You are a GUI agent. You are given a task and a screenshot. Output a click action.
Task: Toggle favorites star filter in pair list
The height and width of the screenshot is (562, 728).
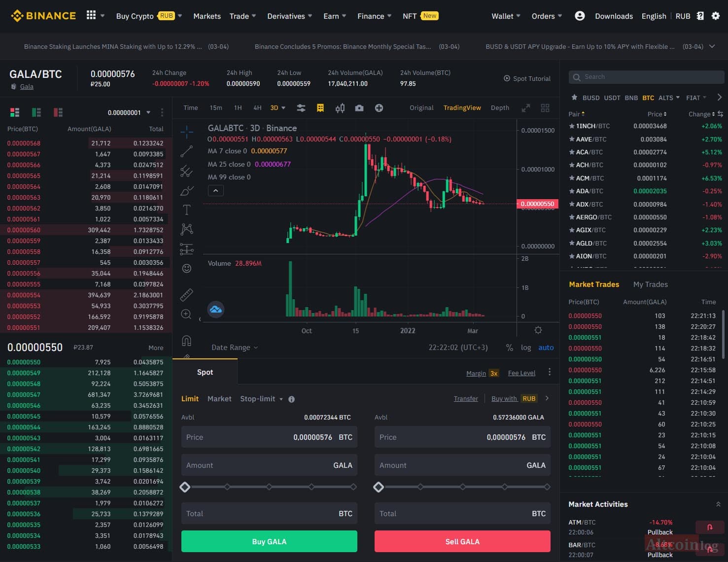point(574,98)
